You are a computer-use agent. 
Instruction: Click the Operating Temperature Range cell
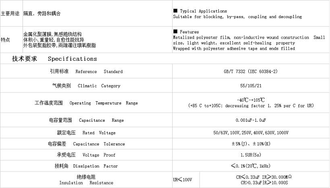86,103
